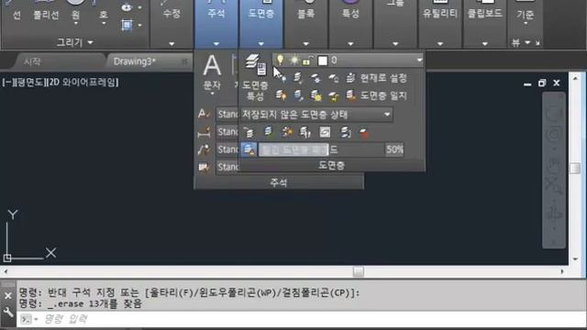Click the ellipse icon in Draw panel
This screenshot has height=330, width=587.
[x=127, y=7]
